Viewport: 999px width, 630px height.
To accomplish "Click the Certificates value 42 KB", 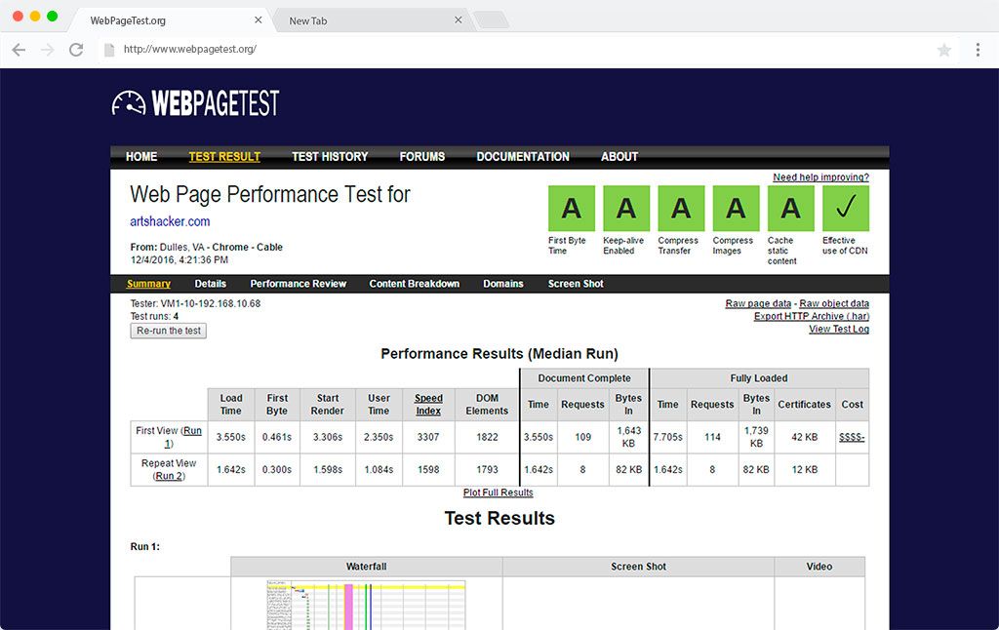I will coord(805,437).
